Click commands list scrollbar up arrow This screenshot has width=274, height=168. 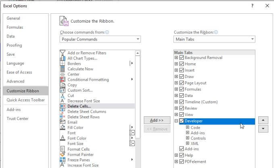click(138, 53)
